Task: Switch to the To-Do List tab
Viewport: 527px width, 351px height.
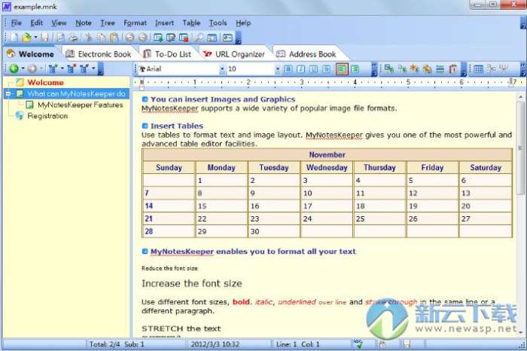Action: pyautogui.click(x=168, y=53)
